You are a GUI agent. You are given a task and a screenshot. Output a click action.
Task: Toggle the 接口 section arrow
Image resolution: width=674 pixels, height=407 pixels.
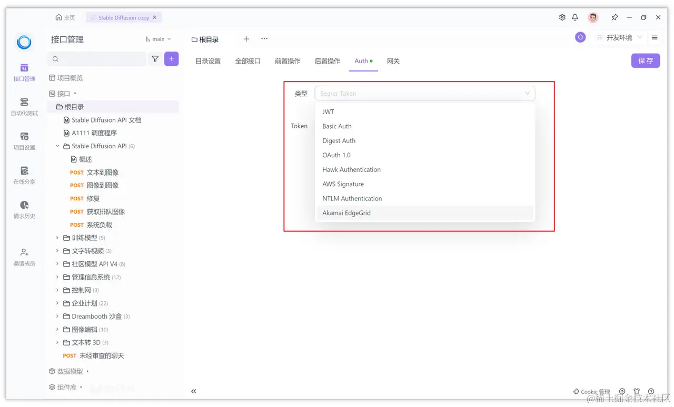[x=75, y=94]
